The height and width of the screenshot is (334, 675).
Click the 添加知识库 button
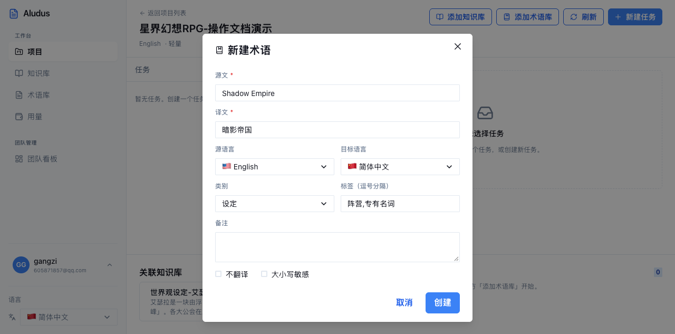460,17
